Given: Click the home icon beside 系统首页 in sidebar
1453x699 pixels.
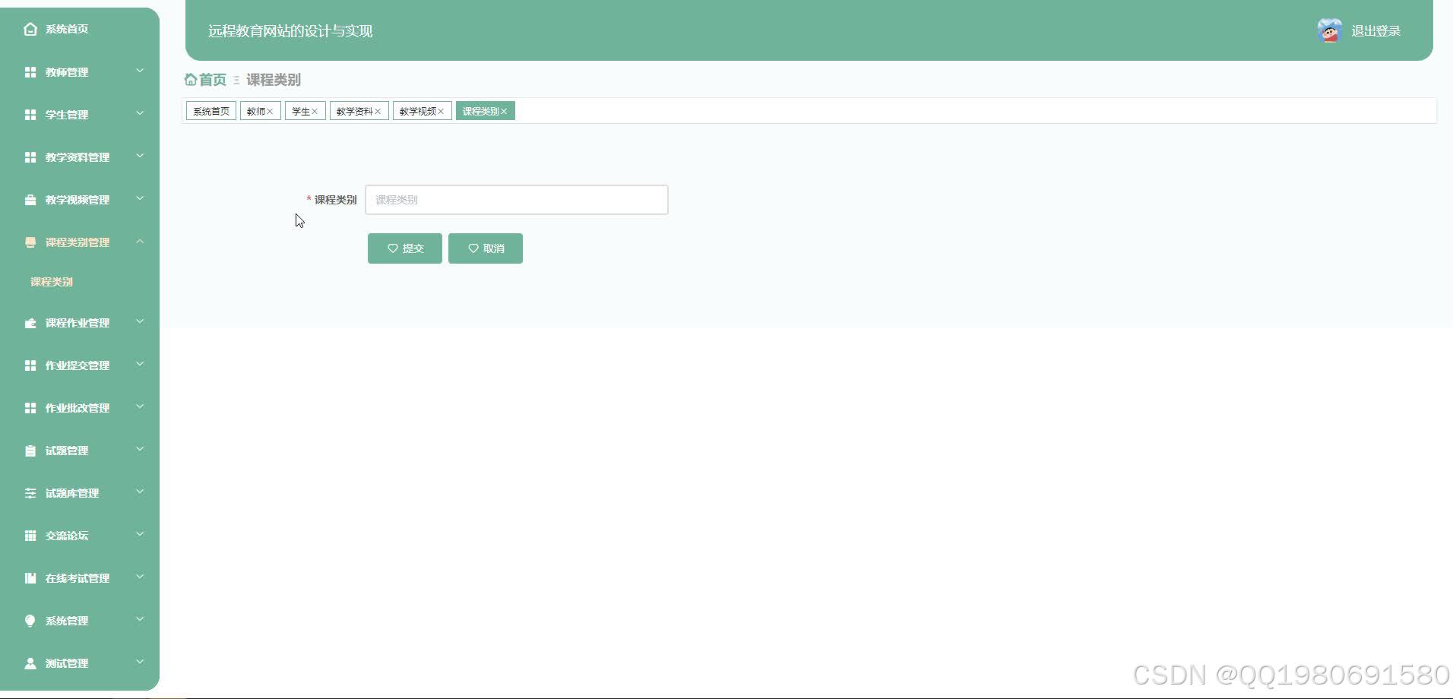Looking at the screenshot, I should (x=30, y=29).
